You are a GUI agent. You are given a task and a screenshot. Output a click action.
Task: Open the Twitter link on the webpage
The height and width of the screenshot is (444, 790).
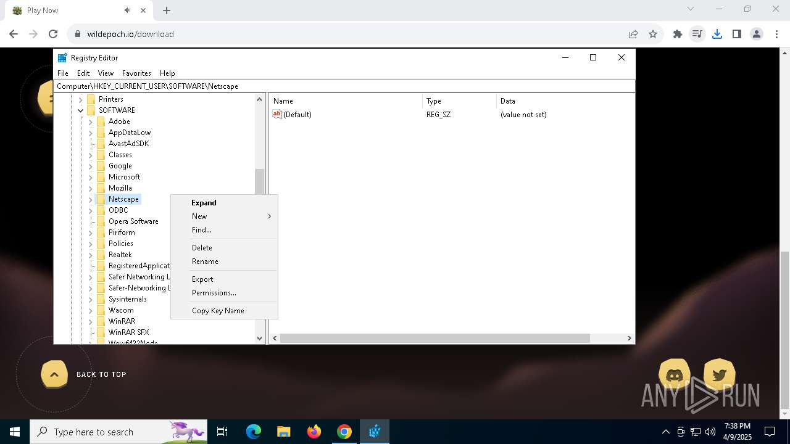point(719,374)
